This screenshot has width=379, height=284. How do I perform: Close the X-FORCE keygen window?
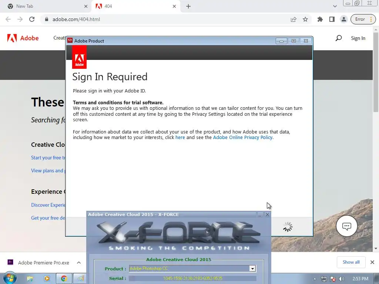pos(267,214)
